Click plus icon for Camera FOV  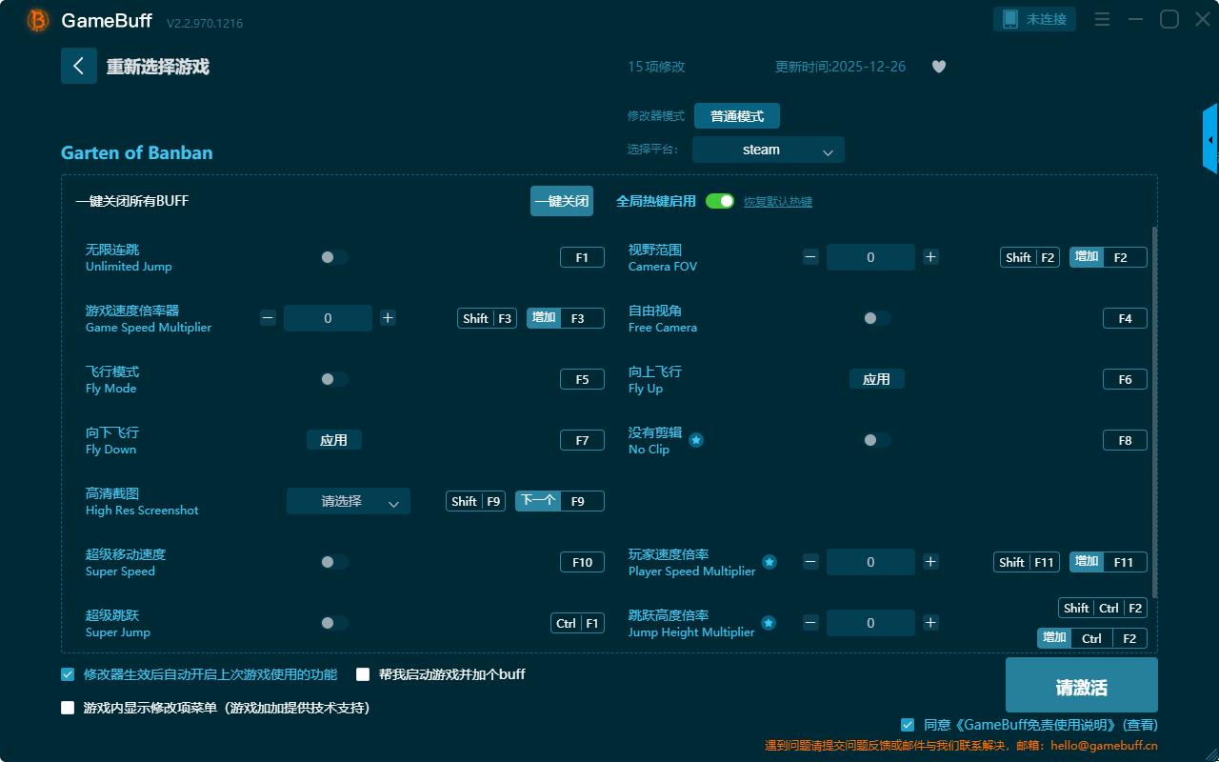click(x=930, y=257)
